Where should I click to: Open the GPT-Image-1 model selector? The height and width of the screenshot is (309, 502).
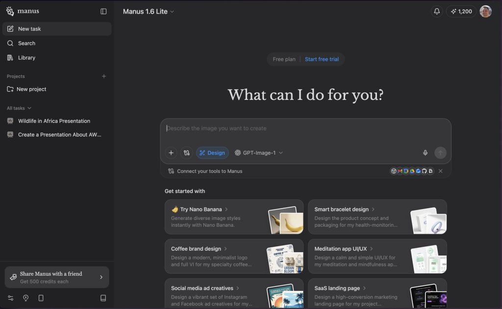click(259, 153)
